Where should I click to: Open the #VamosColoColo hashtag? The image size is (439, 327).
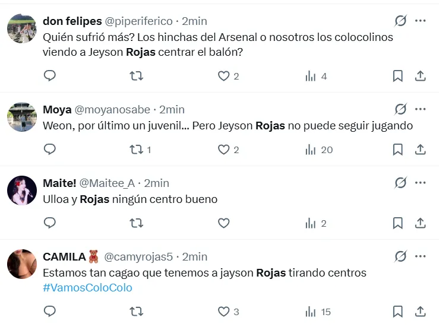coord(87,288)
